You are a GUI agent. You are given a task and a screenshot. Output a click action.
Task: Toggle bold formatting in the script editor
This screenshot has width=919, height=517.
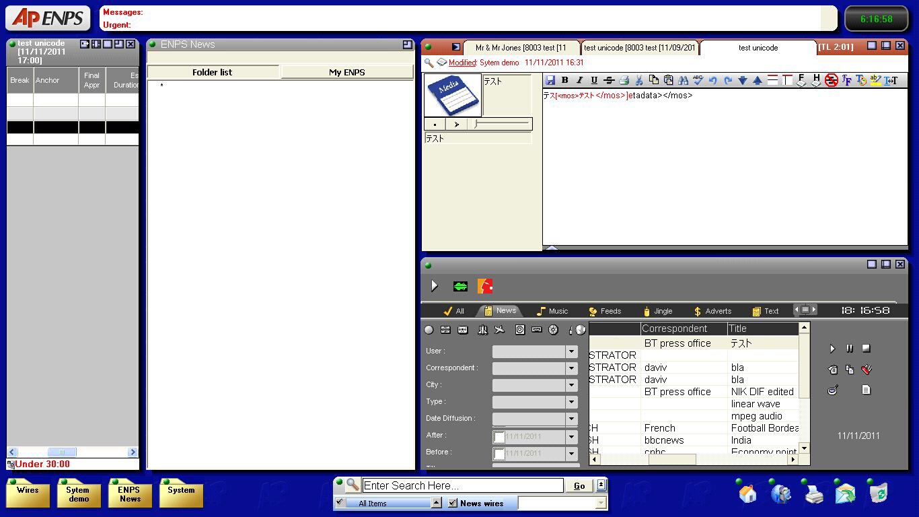coord(564,80)
